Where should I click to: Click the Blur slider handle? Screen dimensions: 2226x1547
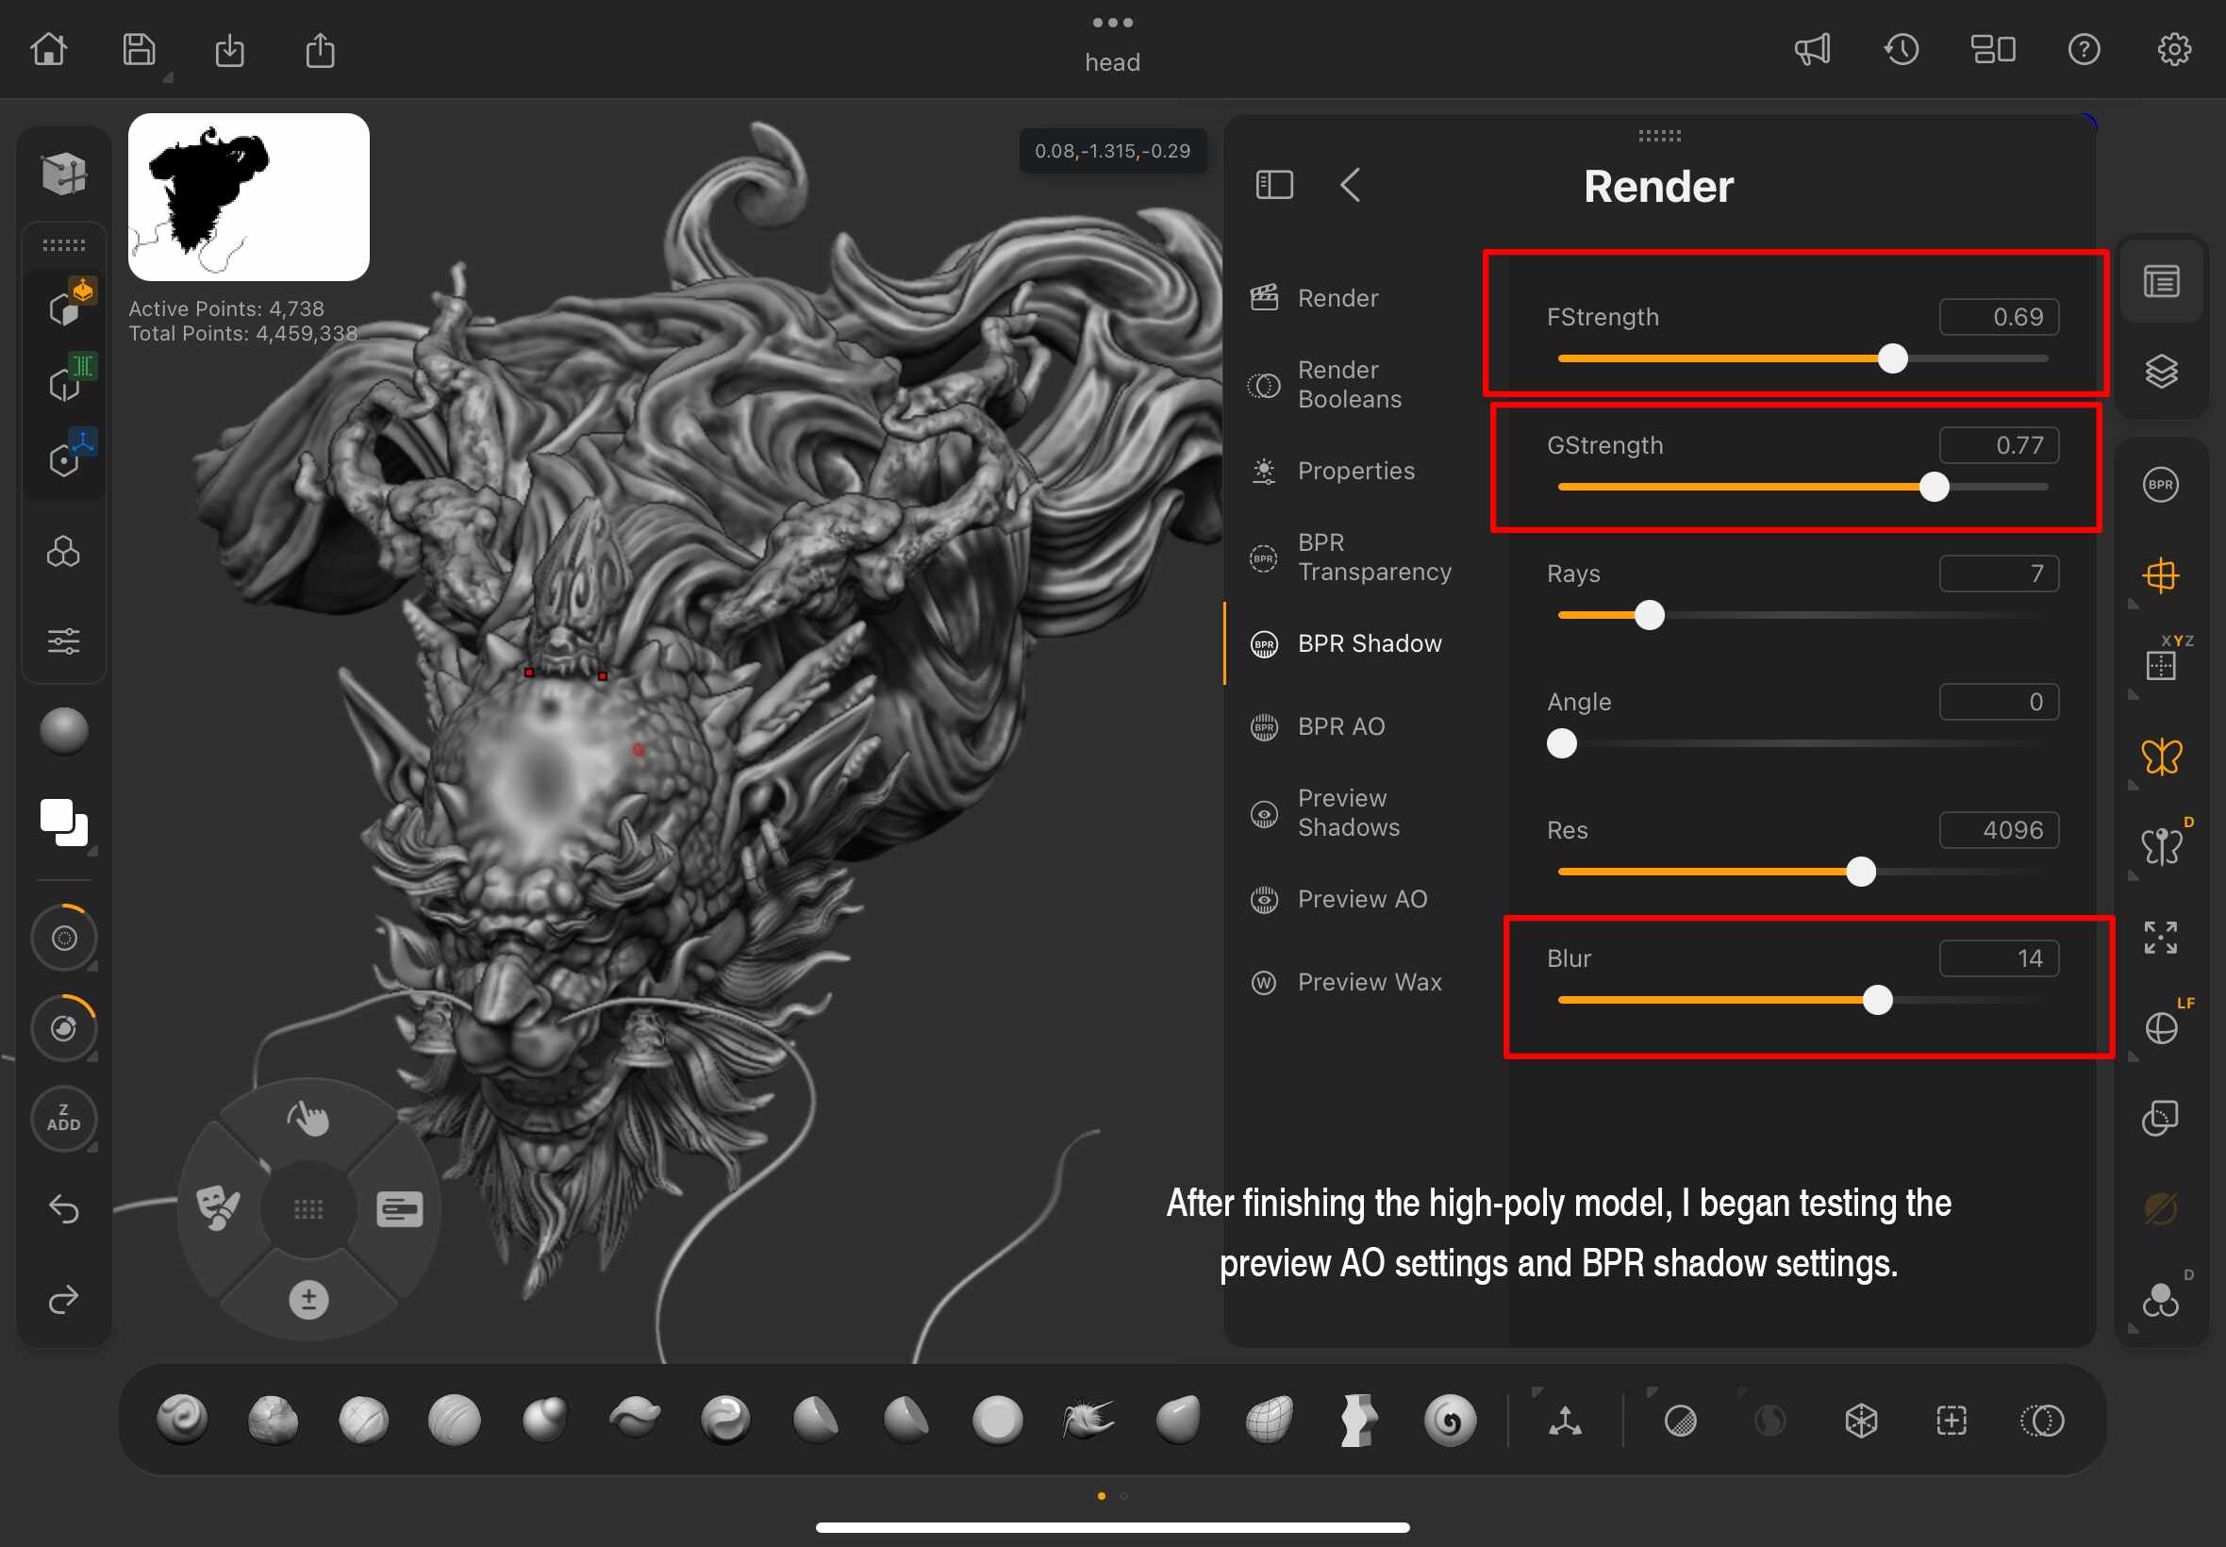pyautogui.click(x=1877, y=999)
